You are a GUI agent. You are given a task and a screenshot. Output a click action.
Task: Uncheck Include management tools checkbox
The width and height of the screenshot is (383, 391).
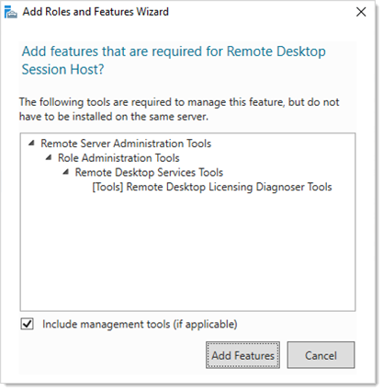click(x=28, y=324)
